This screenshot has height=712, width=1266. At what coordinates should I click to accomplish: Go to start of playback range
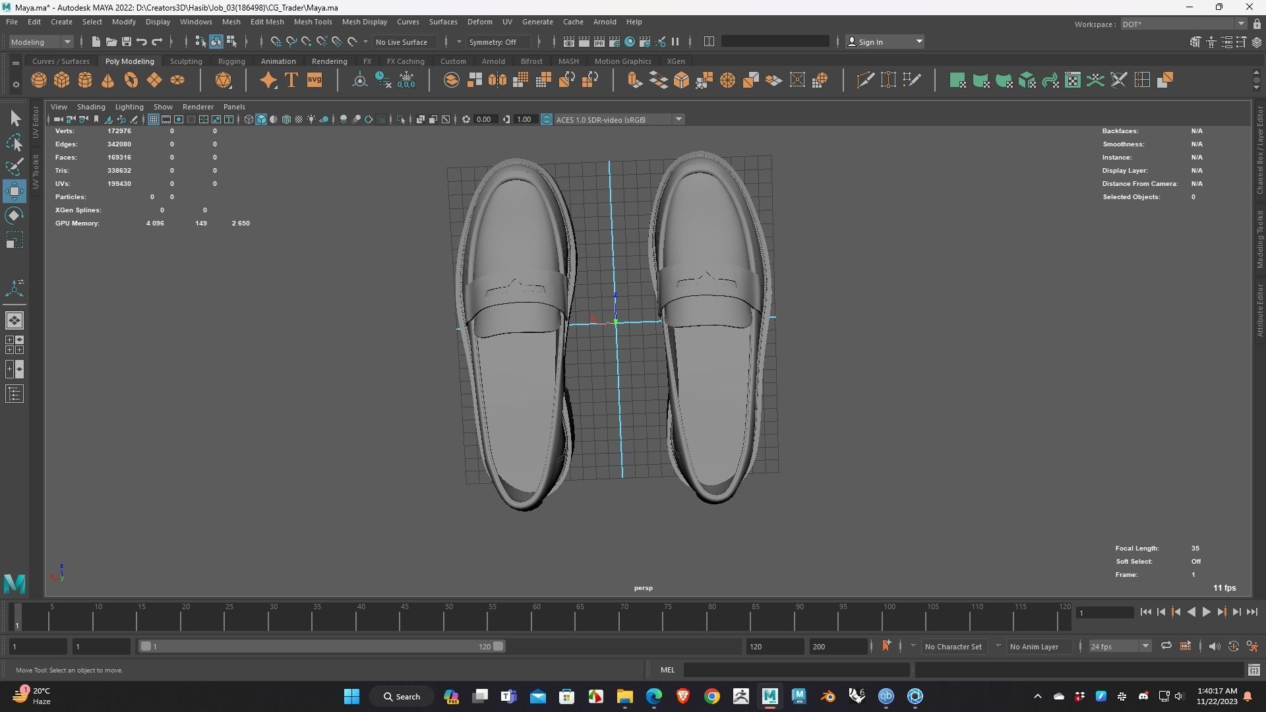(x=1145, y=612)
